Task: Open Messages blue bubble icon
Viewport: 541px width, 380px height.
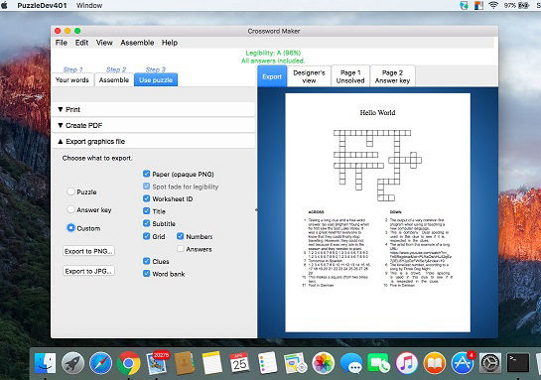Action: click(x=350, y=364)
